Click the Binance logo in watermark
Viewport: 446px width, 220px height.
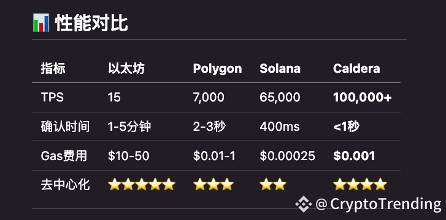tap(304, 204)
